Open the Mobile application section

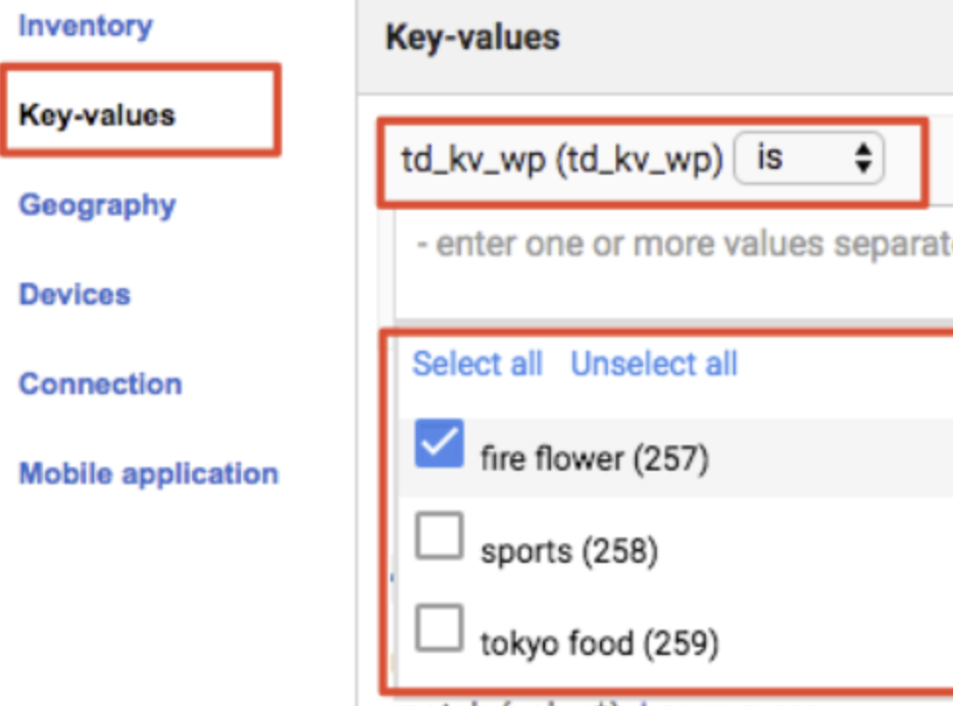click(x=149, y=474)
